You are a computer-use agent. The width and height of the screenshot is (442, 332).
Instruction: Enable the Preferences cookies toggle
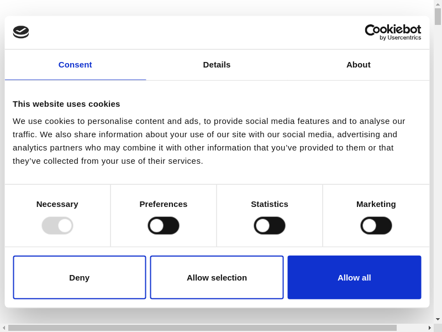[x=164, y=225]
